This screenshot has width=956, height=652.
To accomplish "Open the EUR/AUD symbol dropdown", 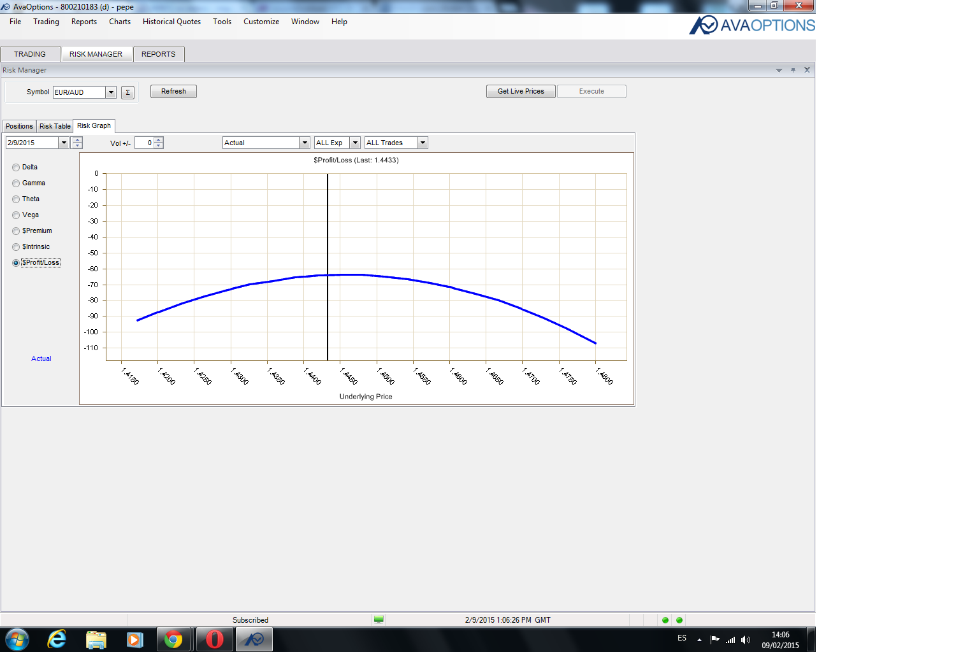I will 111,92.
